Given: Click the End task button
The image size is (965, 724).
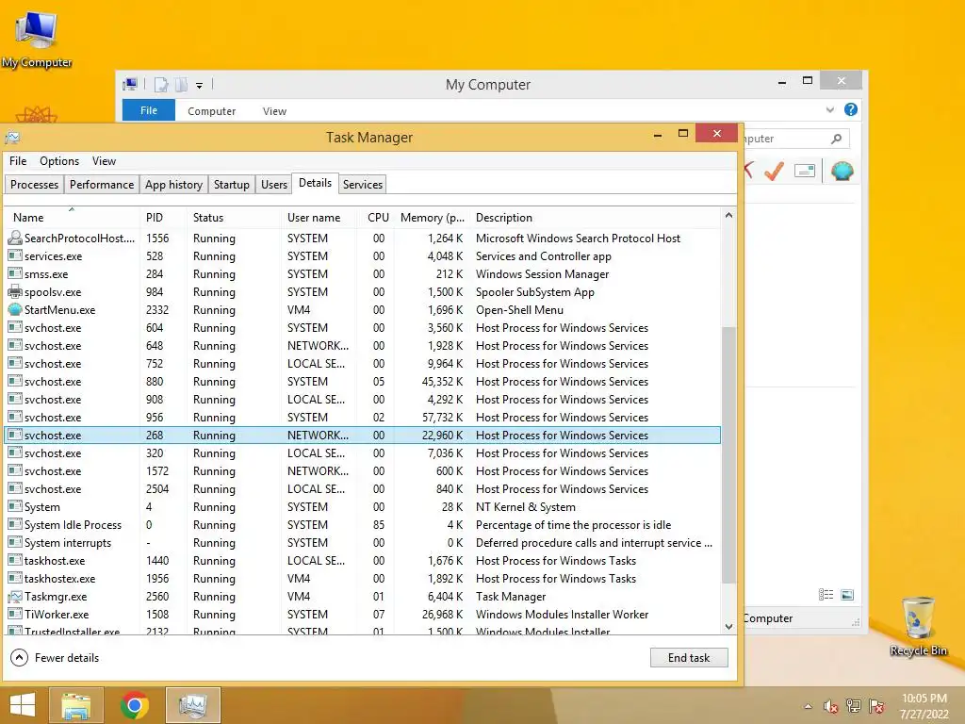Looking at the screenshot, I should click(x=689, y=657).
